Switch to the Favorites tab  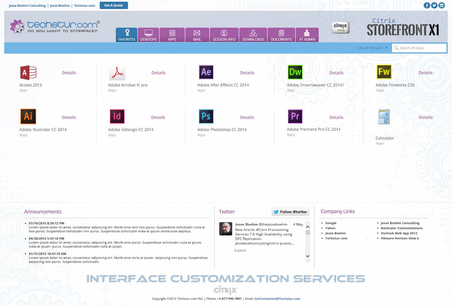[127, 35]
